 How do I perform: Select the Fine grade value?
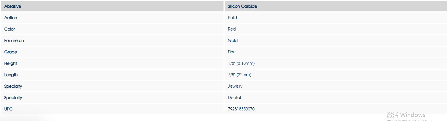(232, 52)
